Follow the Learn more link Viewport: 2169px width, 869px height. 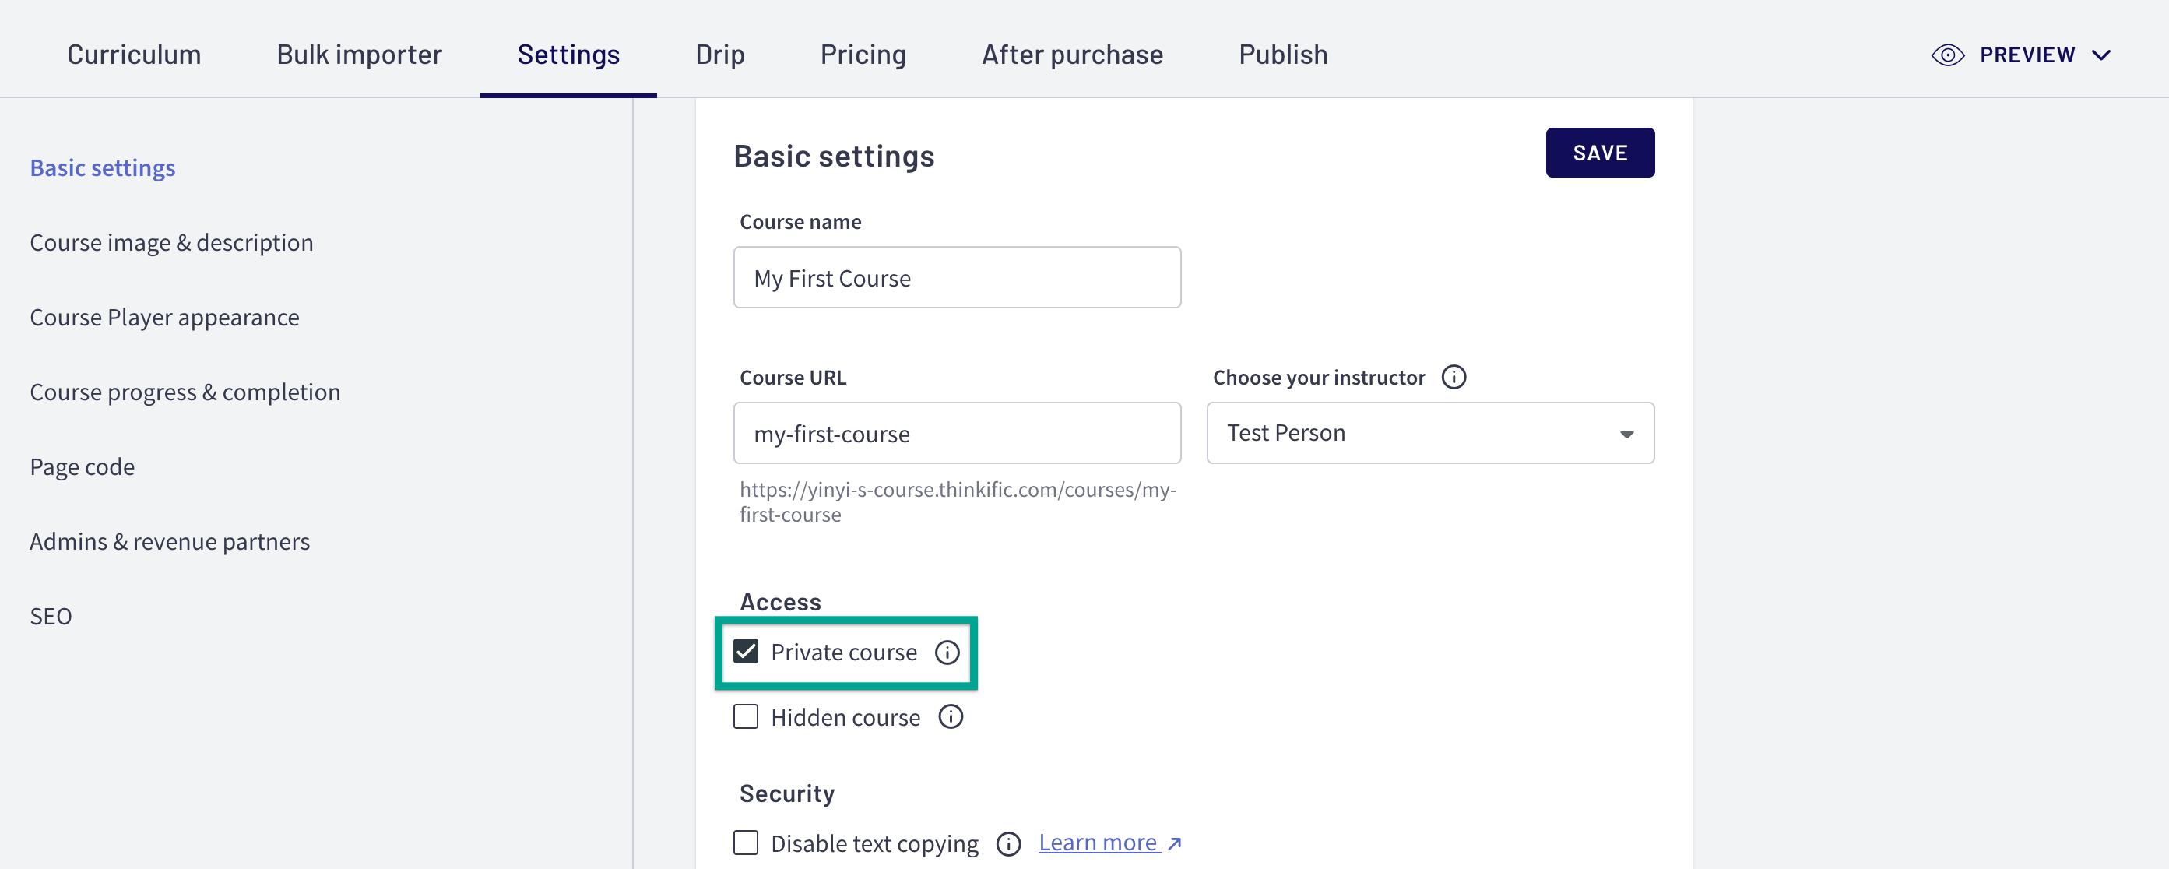coord(1109,843)
